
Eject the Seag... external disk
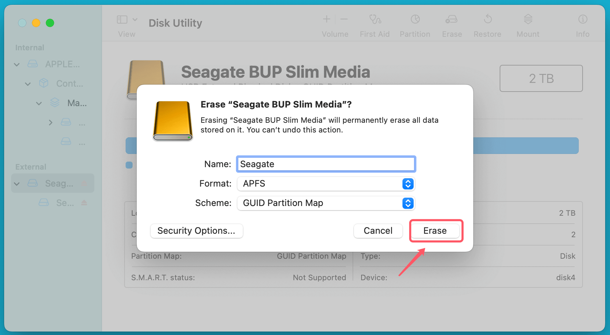(84, 183)
